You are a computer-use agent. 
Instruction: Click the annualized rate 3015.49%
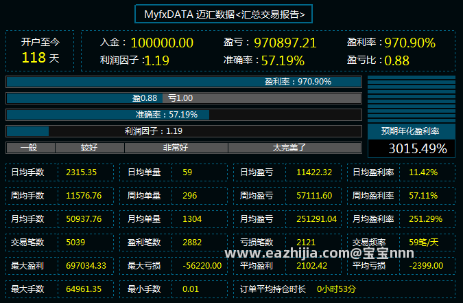(418, 148)
